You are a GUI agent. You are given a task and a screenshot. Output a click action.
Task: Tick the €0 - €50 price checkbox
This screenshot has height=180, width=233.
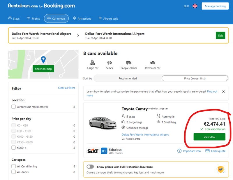click(x=13, y=125)
